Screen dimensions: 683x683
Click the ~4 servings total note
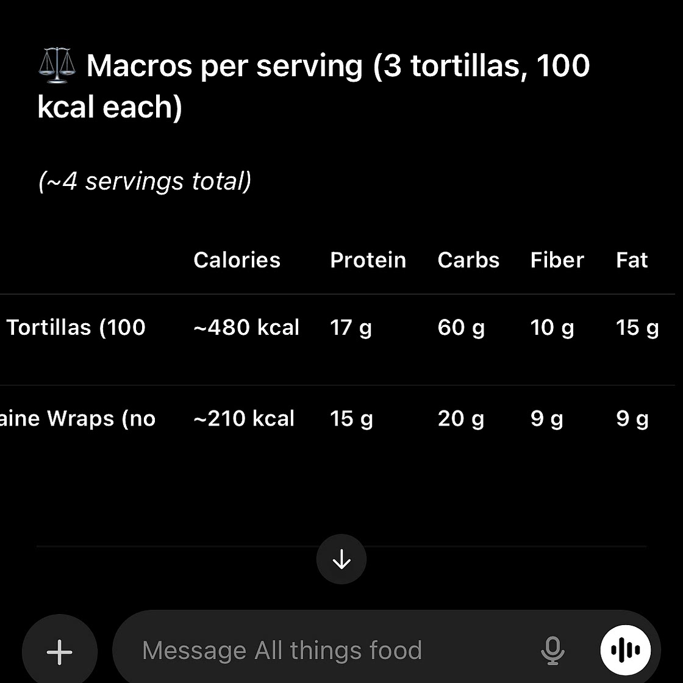[x=145, y=181]
